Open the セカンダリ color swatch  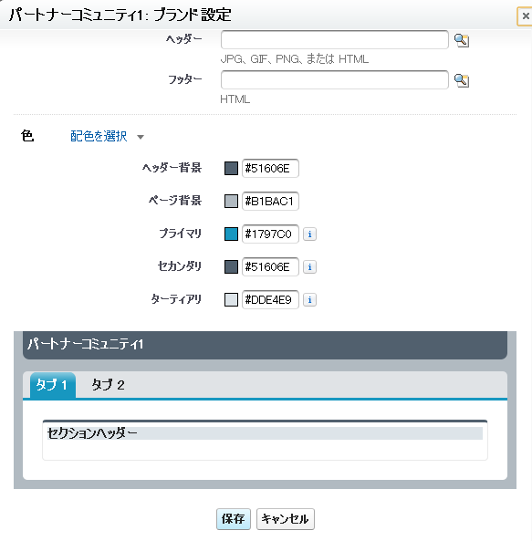[231, 266]
